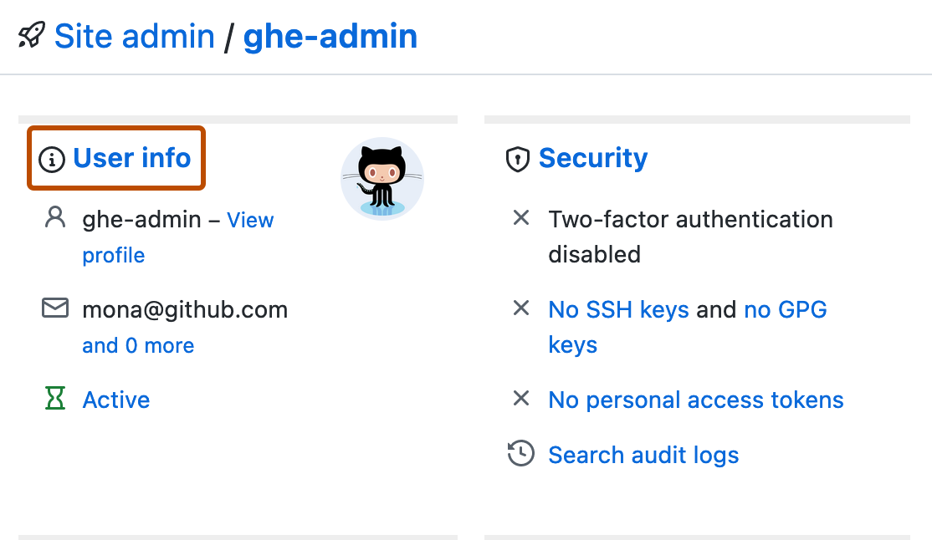Open Search audit logs

click(x=643, y=455)
